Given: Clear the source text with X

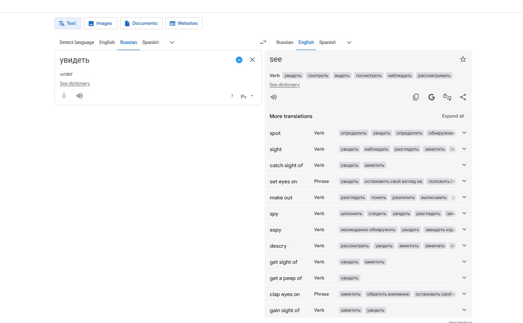Looking at the screenshot, I should pos(252,60).
